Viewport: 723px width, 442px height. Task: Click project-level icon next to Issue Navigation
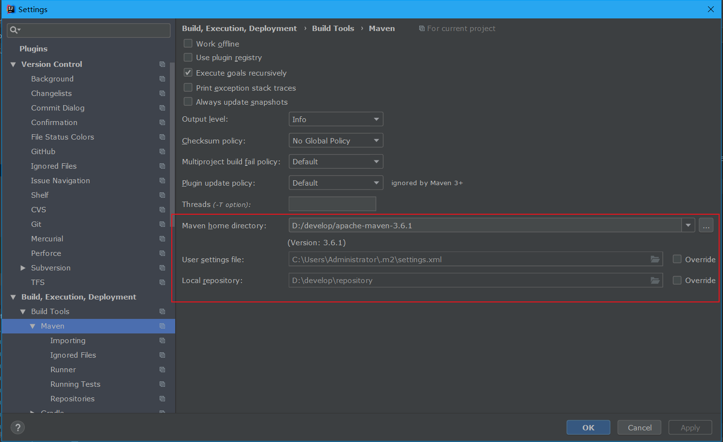[162, 181]
